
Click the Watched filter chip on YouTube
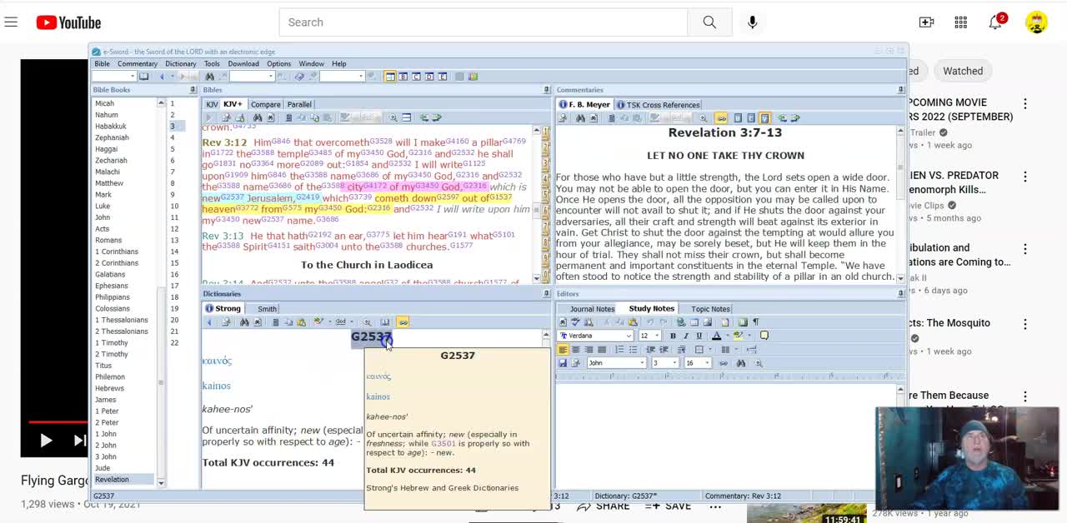pos(963,71)
